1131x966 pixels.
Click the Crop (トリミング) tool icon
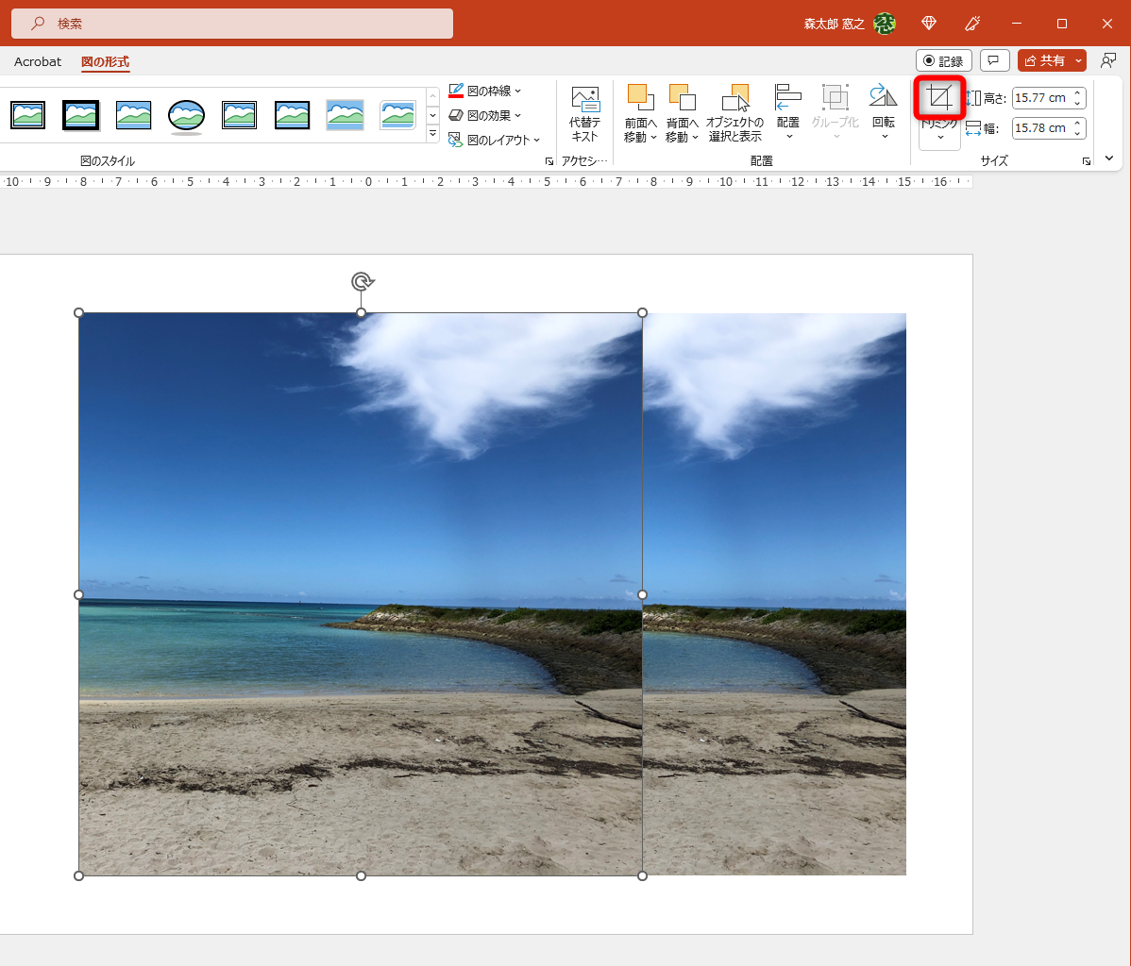click(x=939, y=97)
